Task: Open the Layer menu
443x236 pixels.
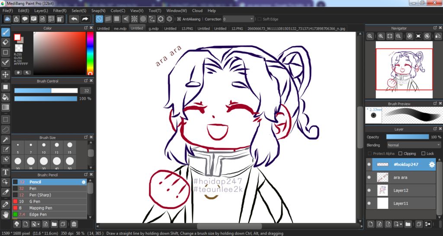Action: 41,10
